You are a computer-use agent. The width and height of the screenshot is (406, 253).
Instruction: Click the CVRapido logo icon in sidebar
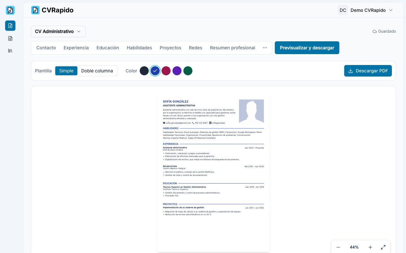(x=10, y=10)
